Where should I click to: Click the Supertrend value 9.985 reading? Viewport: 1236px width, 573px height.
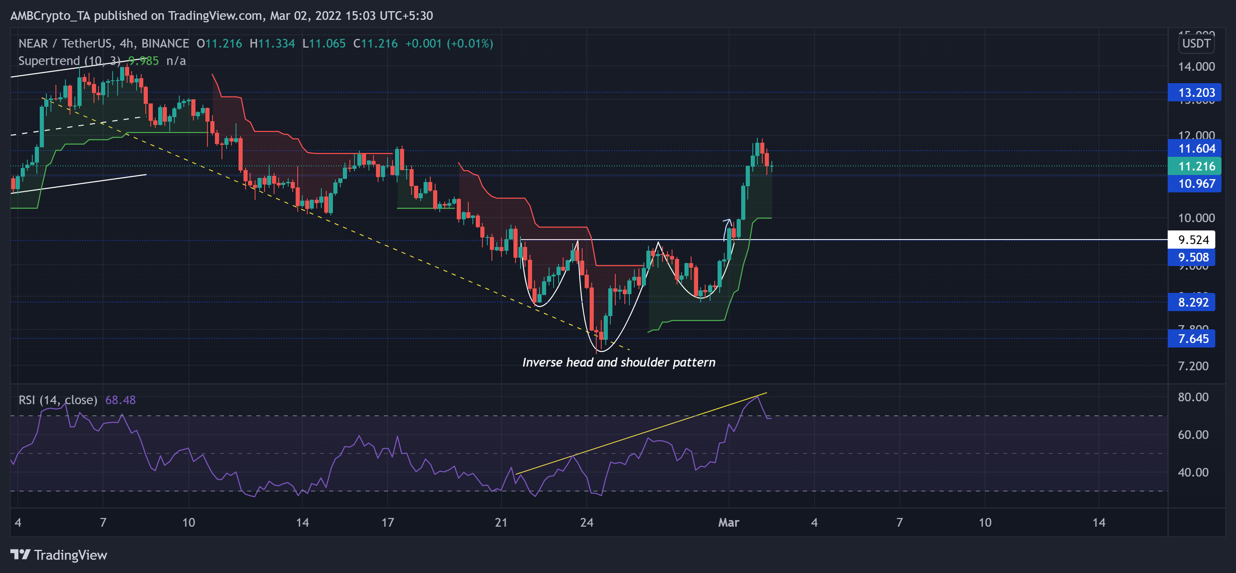(143, 61)
